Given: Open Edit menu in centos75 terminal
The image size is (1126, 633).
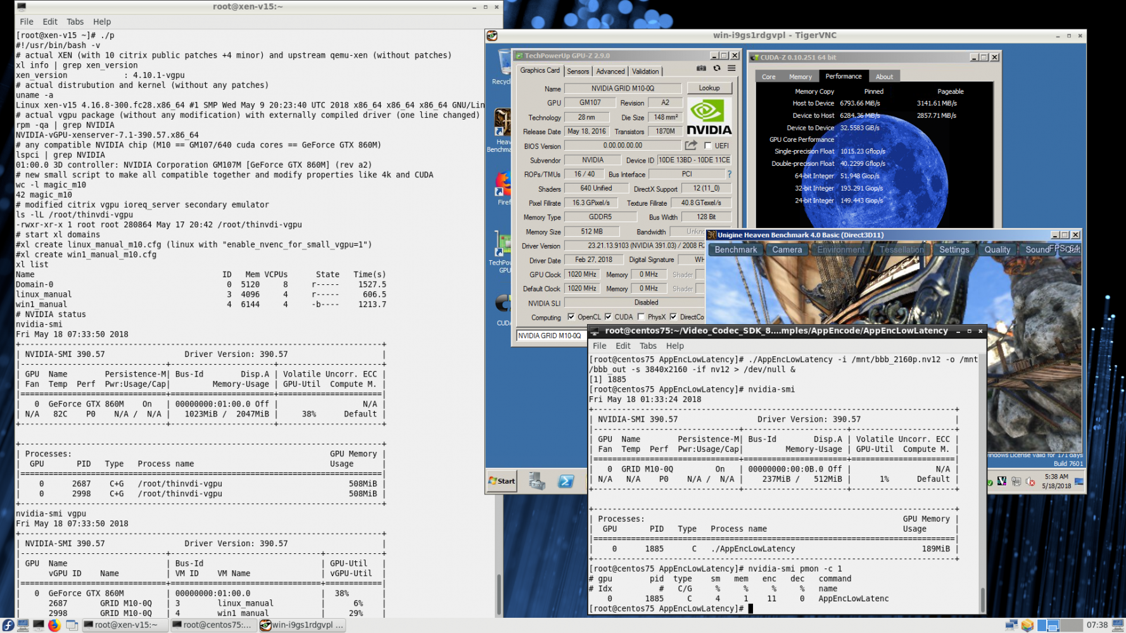Looking at the screenshot, I should pyautogui.click(x=623, y=346).
